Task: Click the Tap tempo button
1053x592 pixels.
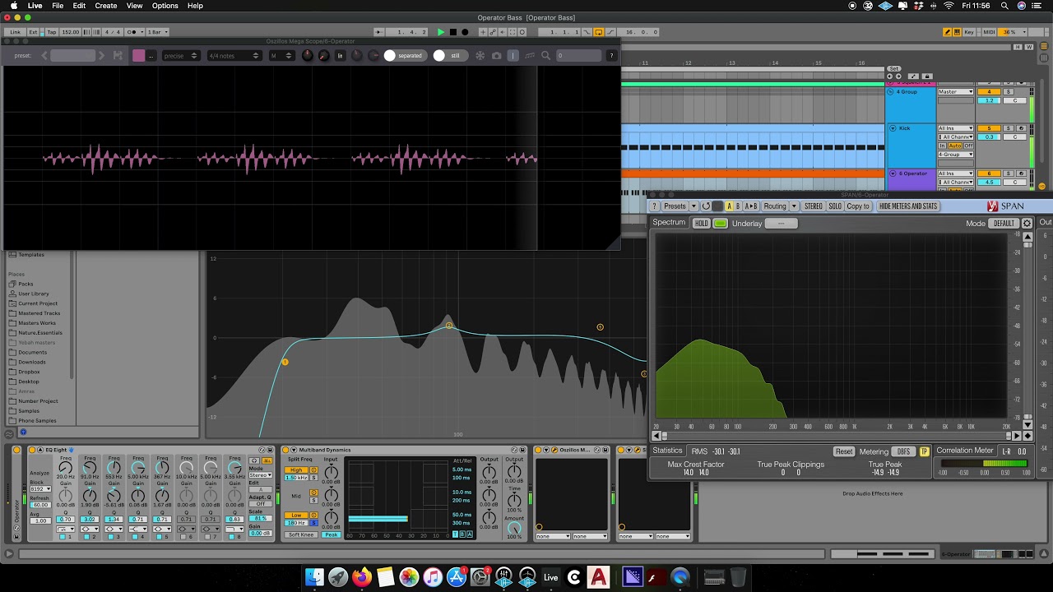Action: 52,32
